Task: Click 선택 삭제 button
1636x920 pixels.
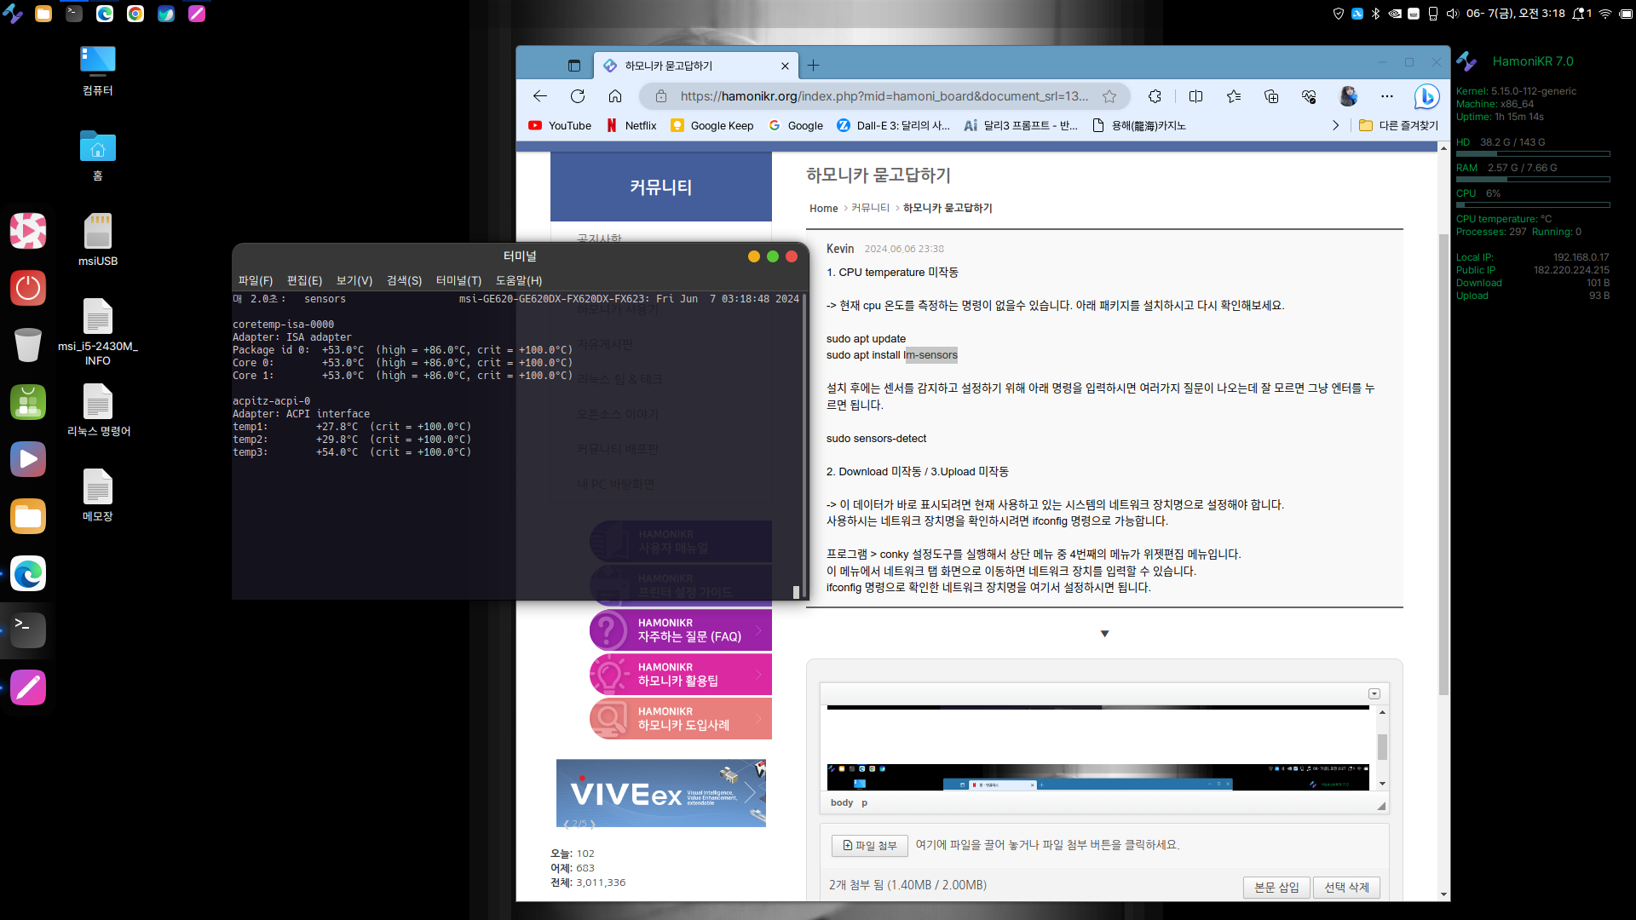Action: (x=1346, y=887)
